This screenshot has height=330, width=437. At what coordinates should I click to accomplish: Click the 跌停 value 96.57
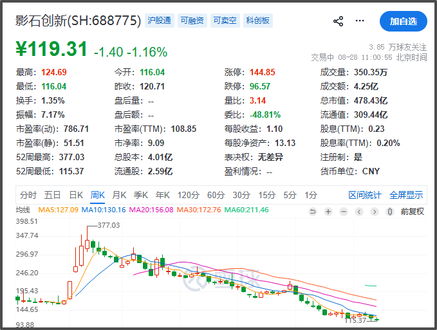tap(260, 87)
